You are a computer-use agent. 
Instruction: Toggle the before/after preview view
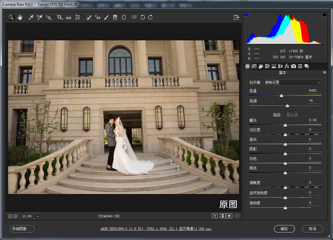pyautogui.click(x=215, y=216)
